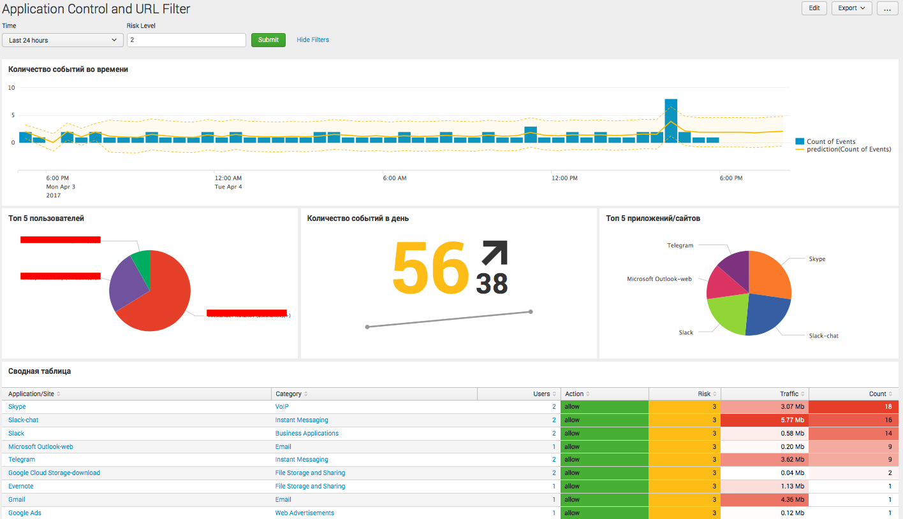The image size is (903, 519).
Task: Click the trend delta value 38
Action: tap(492, 284)
